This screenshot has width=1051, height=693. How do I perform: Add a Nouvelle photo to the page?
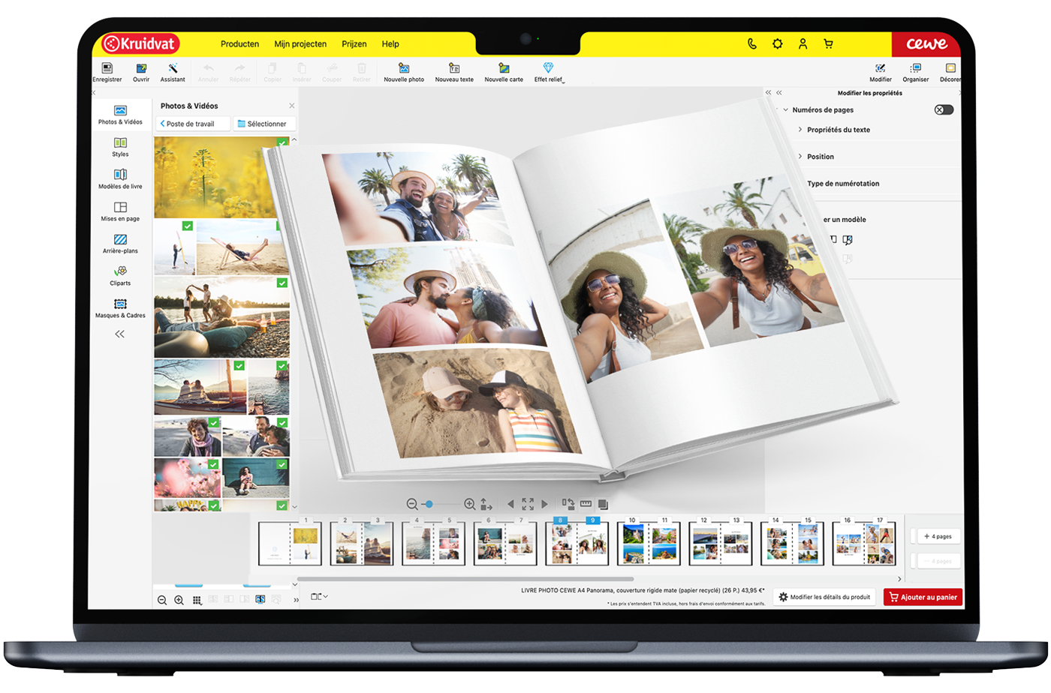404,72
